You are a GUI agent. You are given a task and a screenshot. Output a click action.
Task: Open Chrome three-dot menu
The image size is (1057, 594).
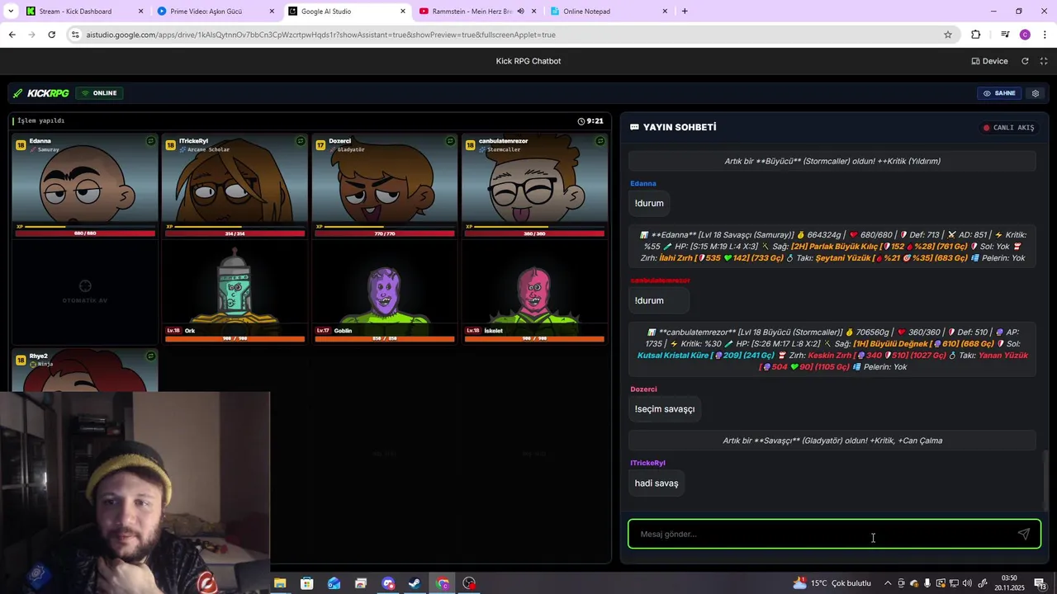(1045, 35)
